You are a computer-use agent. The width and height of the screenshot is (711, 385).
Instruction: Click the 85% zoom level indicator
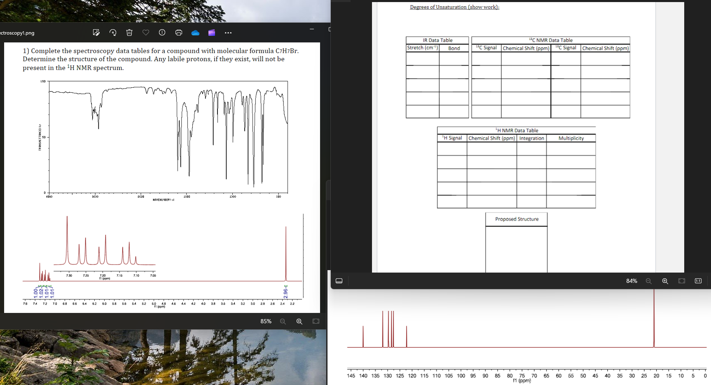(x=266, y=321)
